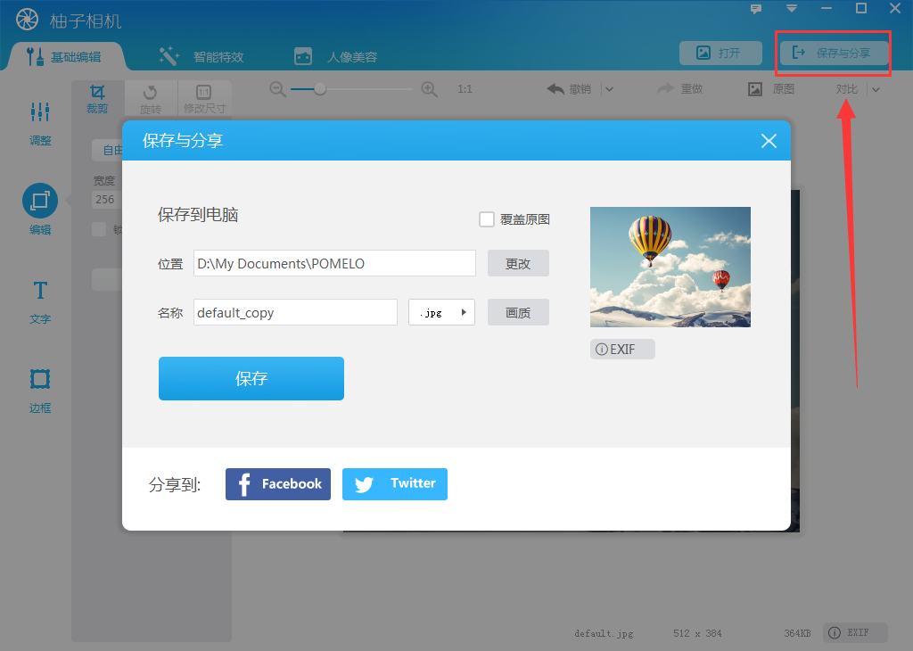Click the balloon image preview thumbnail
This screenshot has width=913, height=651.
(x=670, y=267)
